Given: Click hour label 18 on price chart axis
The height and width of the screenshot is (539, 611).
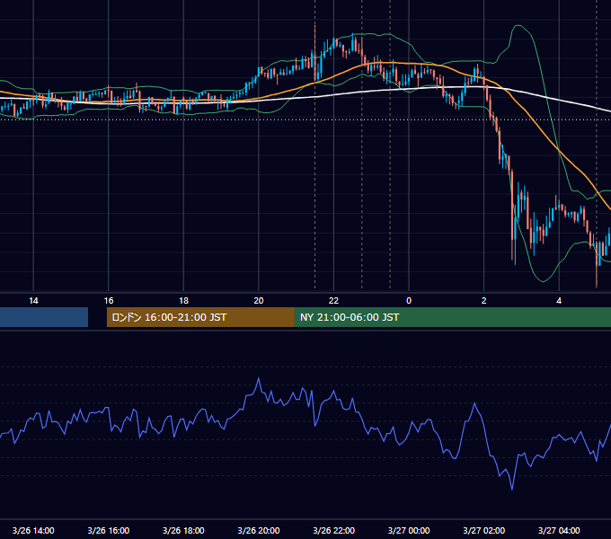Looking at the screenshot, I should point(183,301).
